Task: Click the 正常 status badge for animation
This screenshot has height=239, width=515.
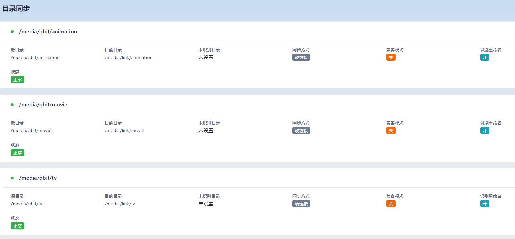Action: click(x=17, y=80)
